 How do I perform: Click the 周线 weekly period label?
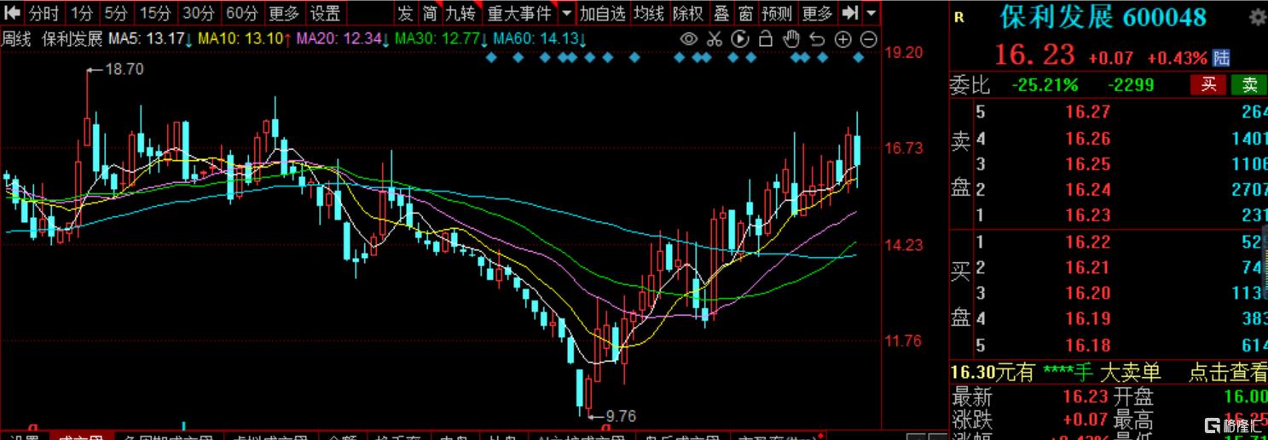coord(18,39)
